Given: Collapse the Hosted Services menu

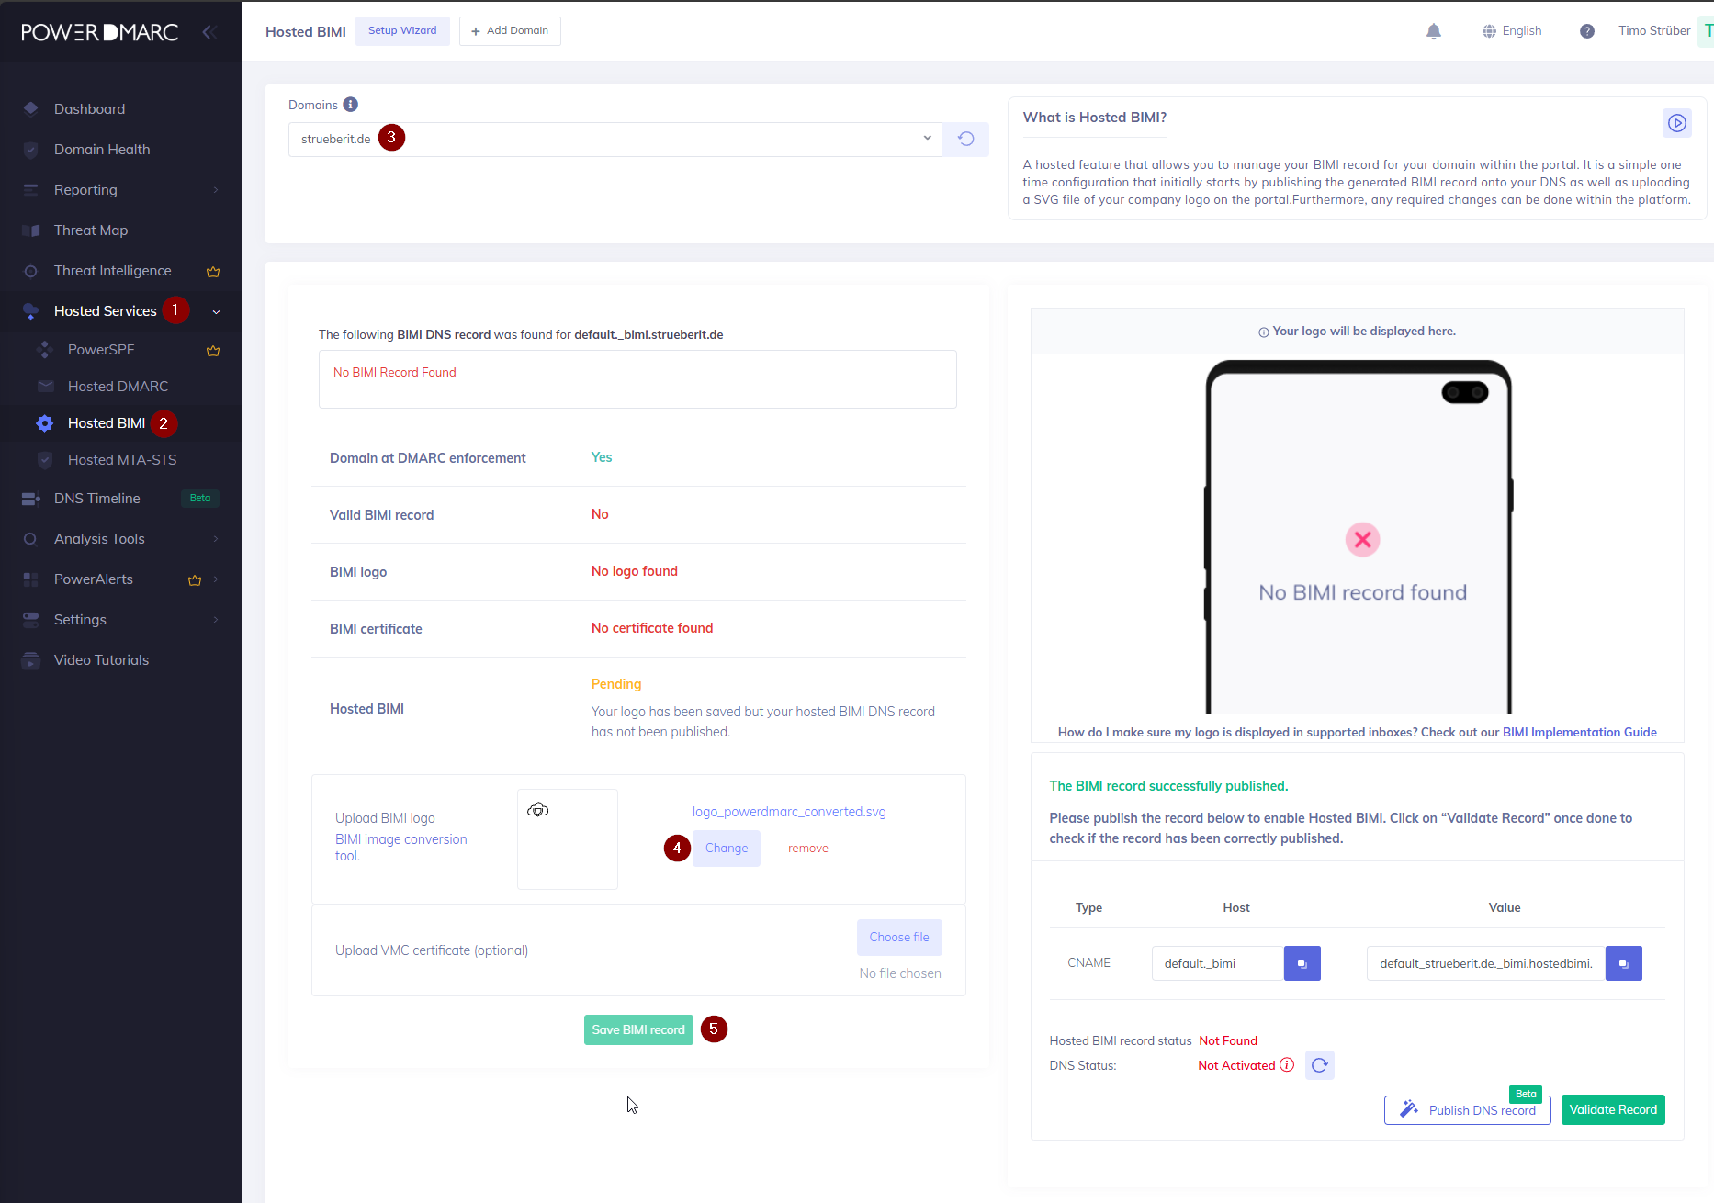Looking at the screenshot, I should point(216,311).
